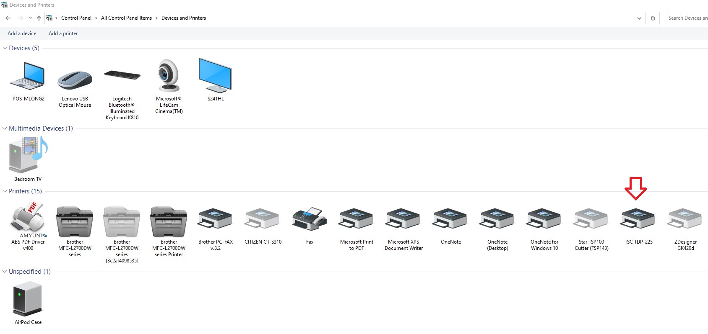Select the Brother MFC-L2700DW [3c2af4098535] printer icon

(122, 221)
